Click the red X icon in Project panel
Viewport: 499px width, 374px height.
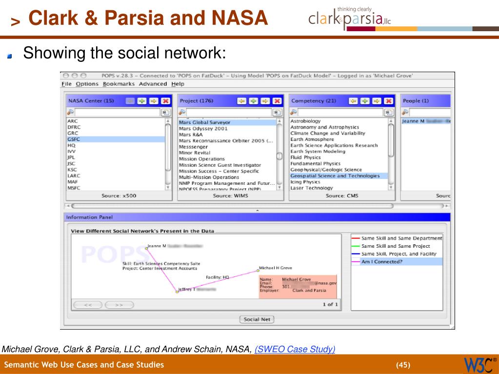point(277,101)
